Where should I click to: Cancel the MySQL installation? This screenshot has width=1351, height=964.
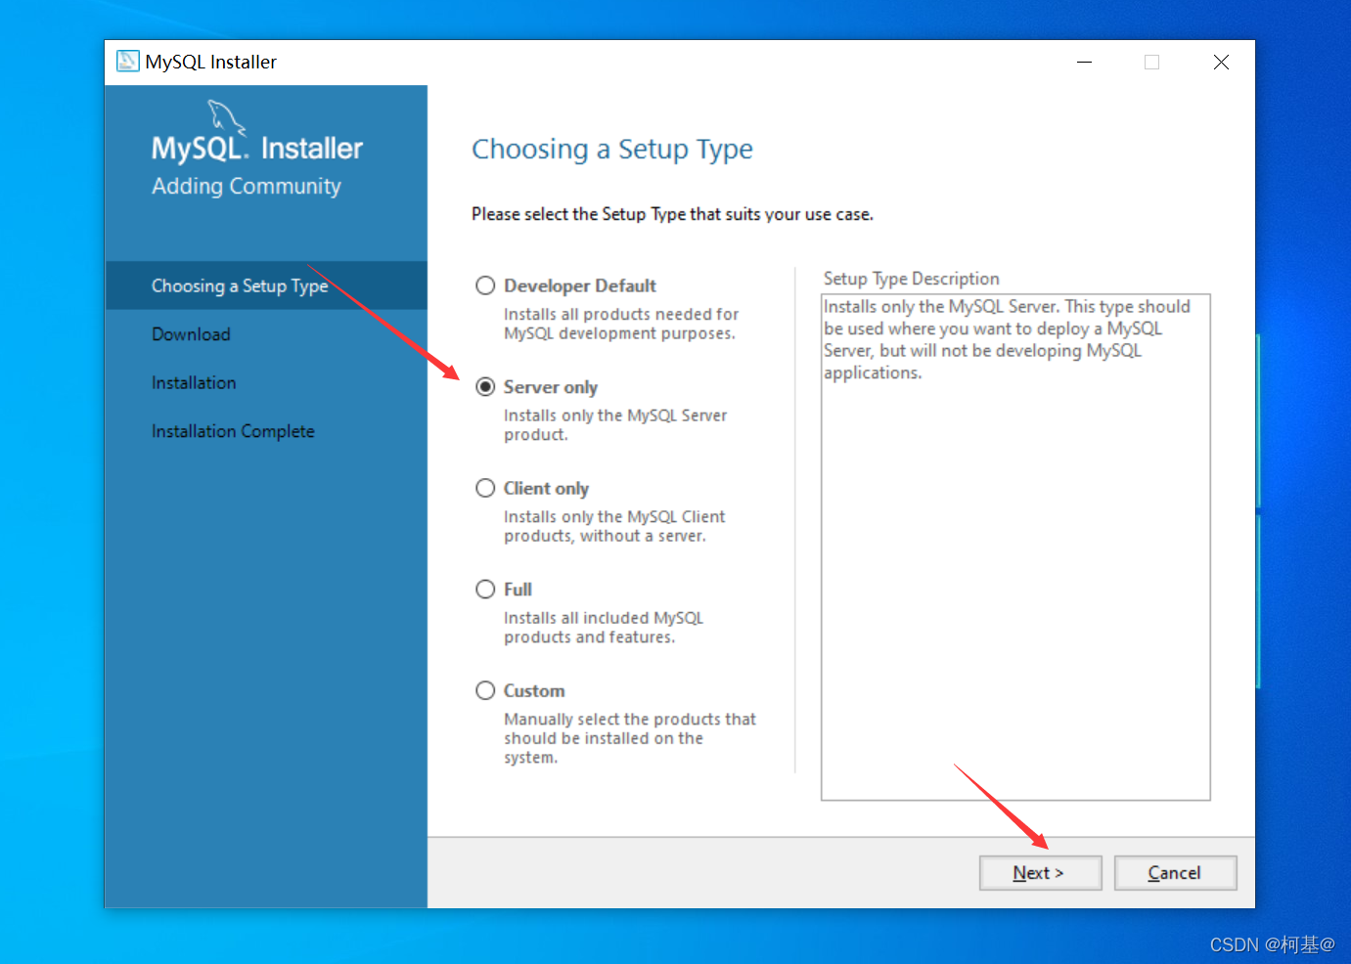(1175, 873)
